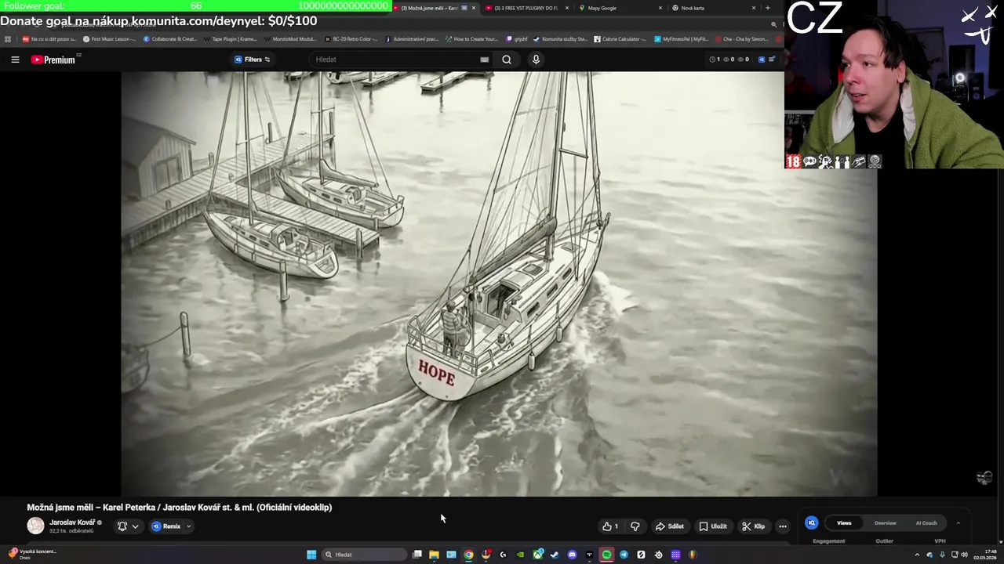Viewport: 1004px width, 564px height.
Task: Open Logitech G HUB from taskbar
Action: coord(503,555)
